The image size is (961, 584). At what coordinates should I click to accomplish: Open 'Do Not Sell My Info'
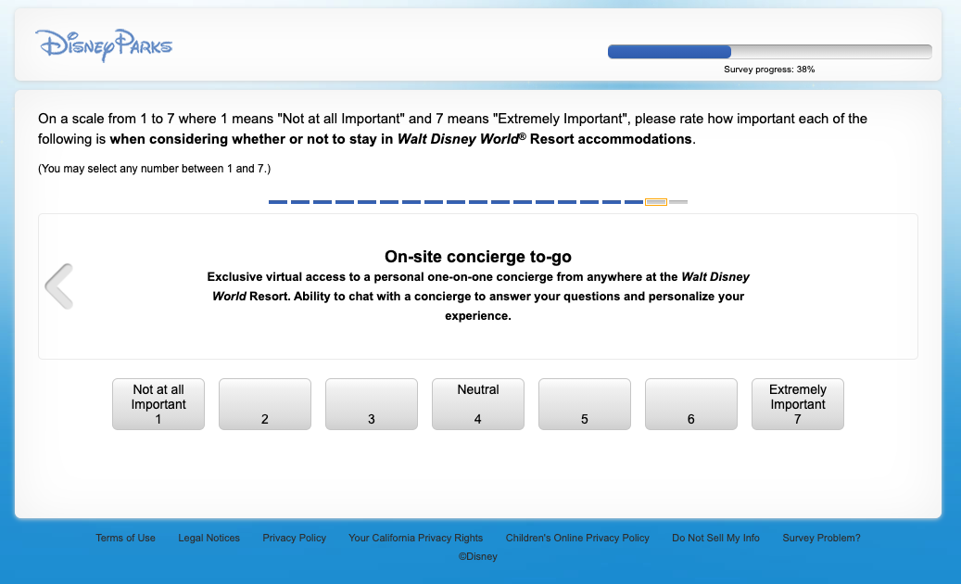tap(715, 538)
